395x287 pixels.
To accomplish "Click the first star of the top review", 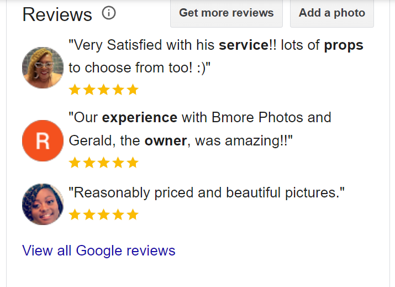I will pyautogui.click(x=75, y=90).
